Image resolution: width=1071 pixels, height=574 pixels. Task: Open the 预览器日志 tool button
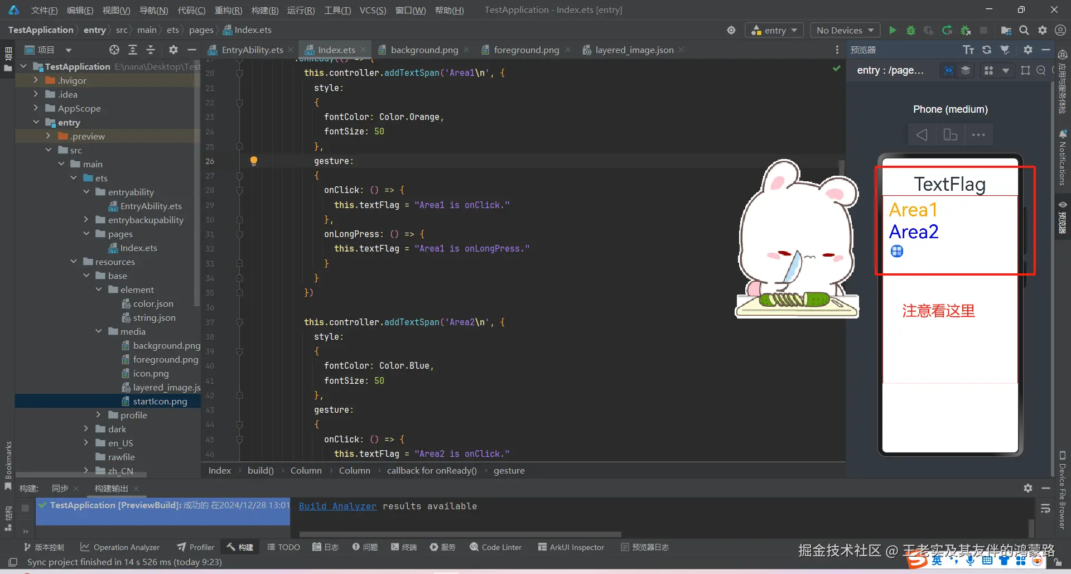[644, 547]
